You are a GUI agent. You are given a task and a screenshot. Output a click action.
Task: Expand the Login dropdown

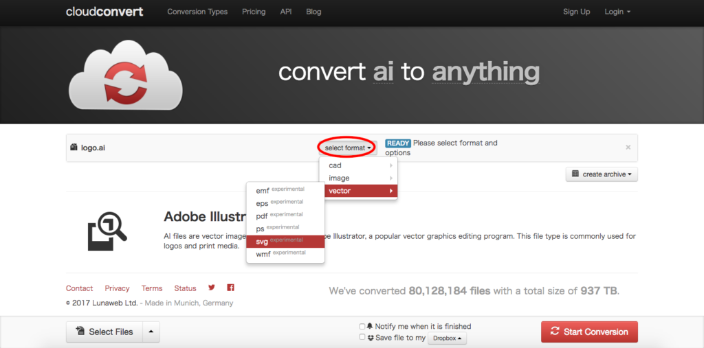tap(617, 12)
